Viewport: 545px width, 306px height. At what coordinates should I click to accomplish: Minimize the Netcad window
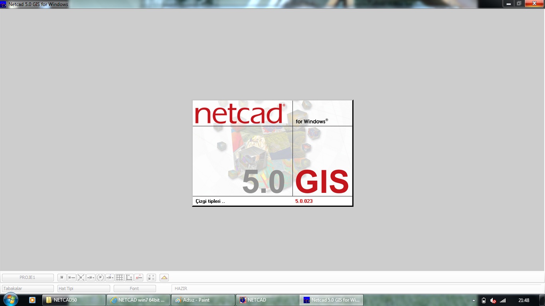coord(508,4)
